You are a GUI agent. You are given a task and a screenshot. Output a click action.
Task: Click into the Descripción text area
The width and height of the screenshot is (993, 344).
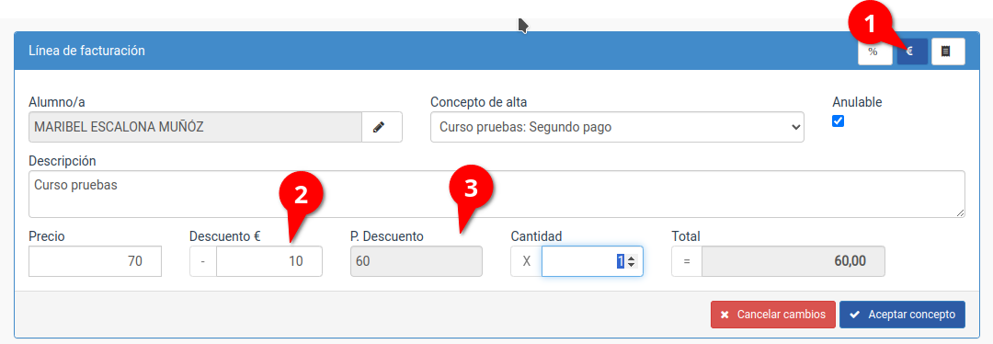pyautogui.click(x=496, y=194)
